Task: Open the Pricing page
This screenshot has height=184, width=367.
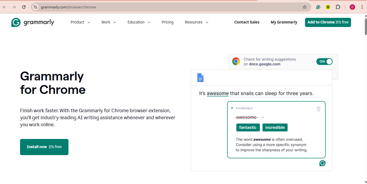Action: click(x=168, y=22)
